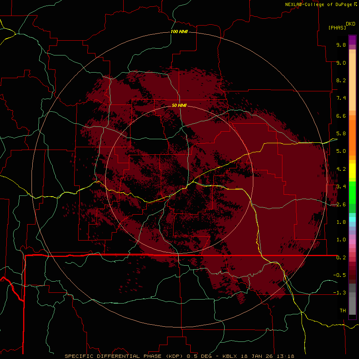Select the 9.0 value on the scale
This screenshot has width=359, height=359.
[341, 63]
